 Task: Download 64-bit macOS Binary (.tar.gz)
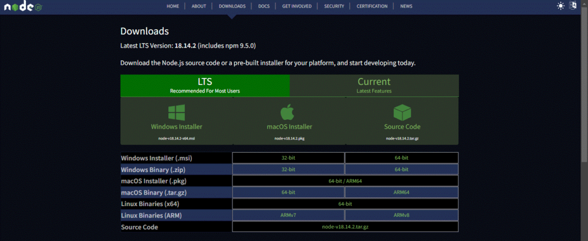[x=288, y=192]
